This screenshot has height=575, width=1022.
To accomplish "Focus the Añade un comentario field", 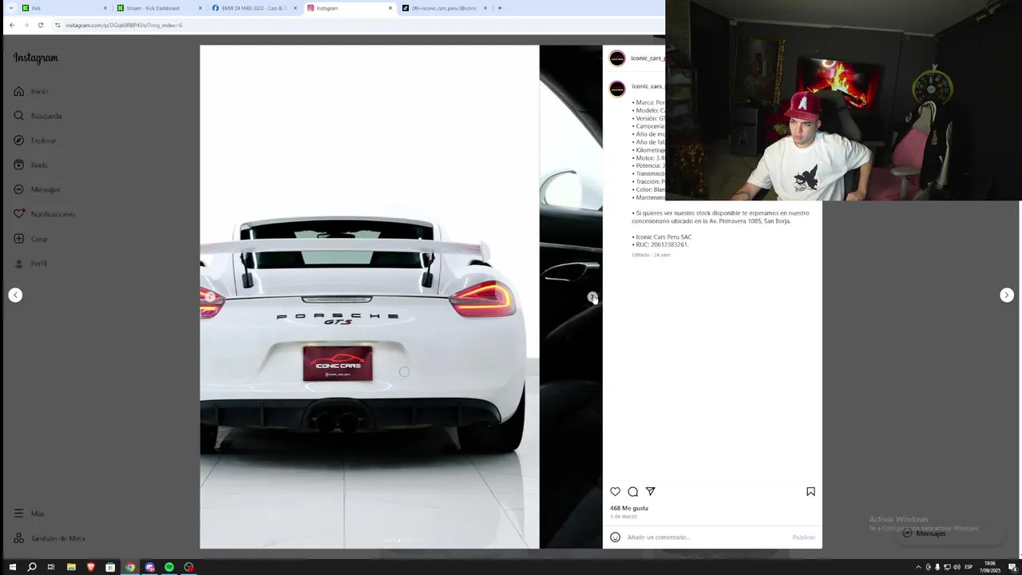I will (x=707, y=537).
